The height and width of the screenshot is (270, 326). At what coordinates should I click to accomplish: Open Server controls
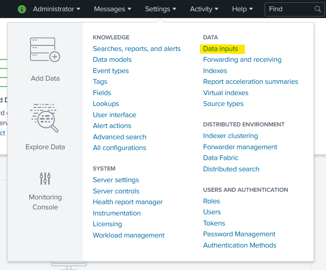click(116, 191)
